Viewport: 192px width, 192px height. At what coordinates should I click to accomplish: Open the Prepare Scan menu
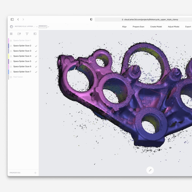[138, 27]
